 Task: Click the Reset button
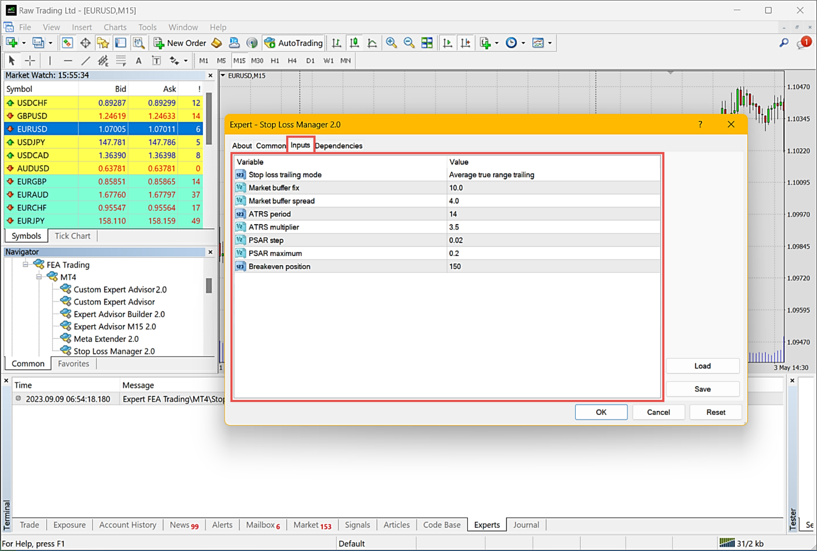(716, 412)
